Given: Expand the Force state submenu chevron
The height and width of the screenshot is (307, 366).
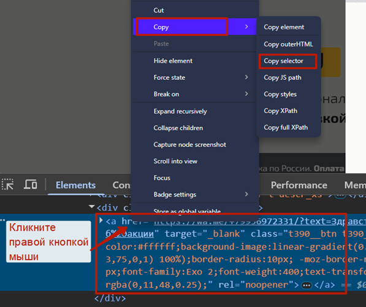Looking at the screenshot, I should [246, 77].
